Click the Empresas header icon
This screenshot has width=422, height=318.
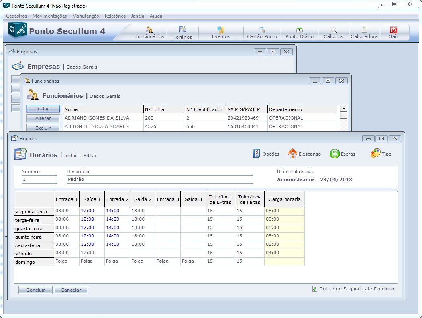(18, 66)
